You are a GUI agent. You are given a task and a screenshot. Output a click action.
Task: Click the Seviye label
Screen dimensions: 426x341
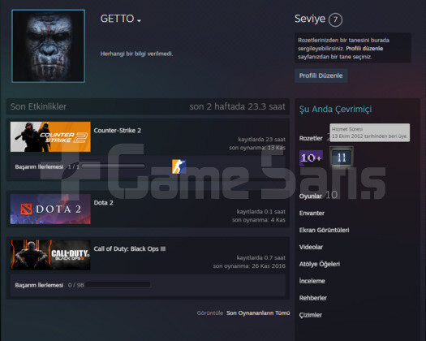(x=310, y=19)
